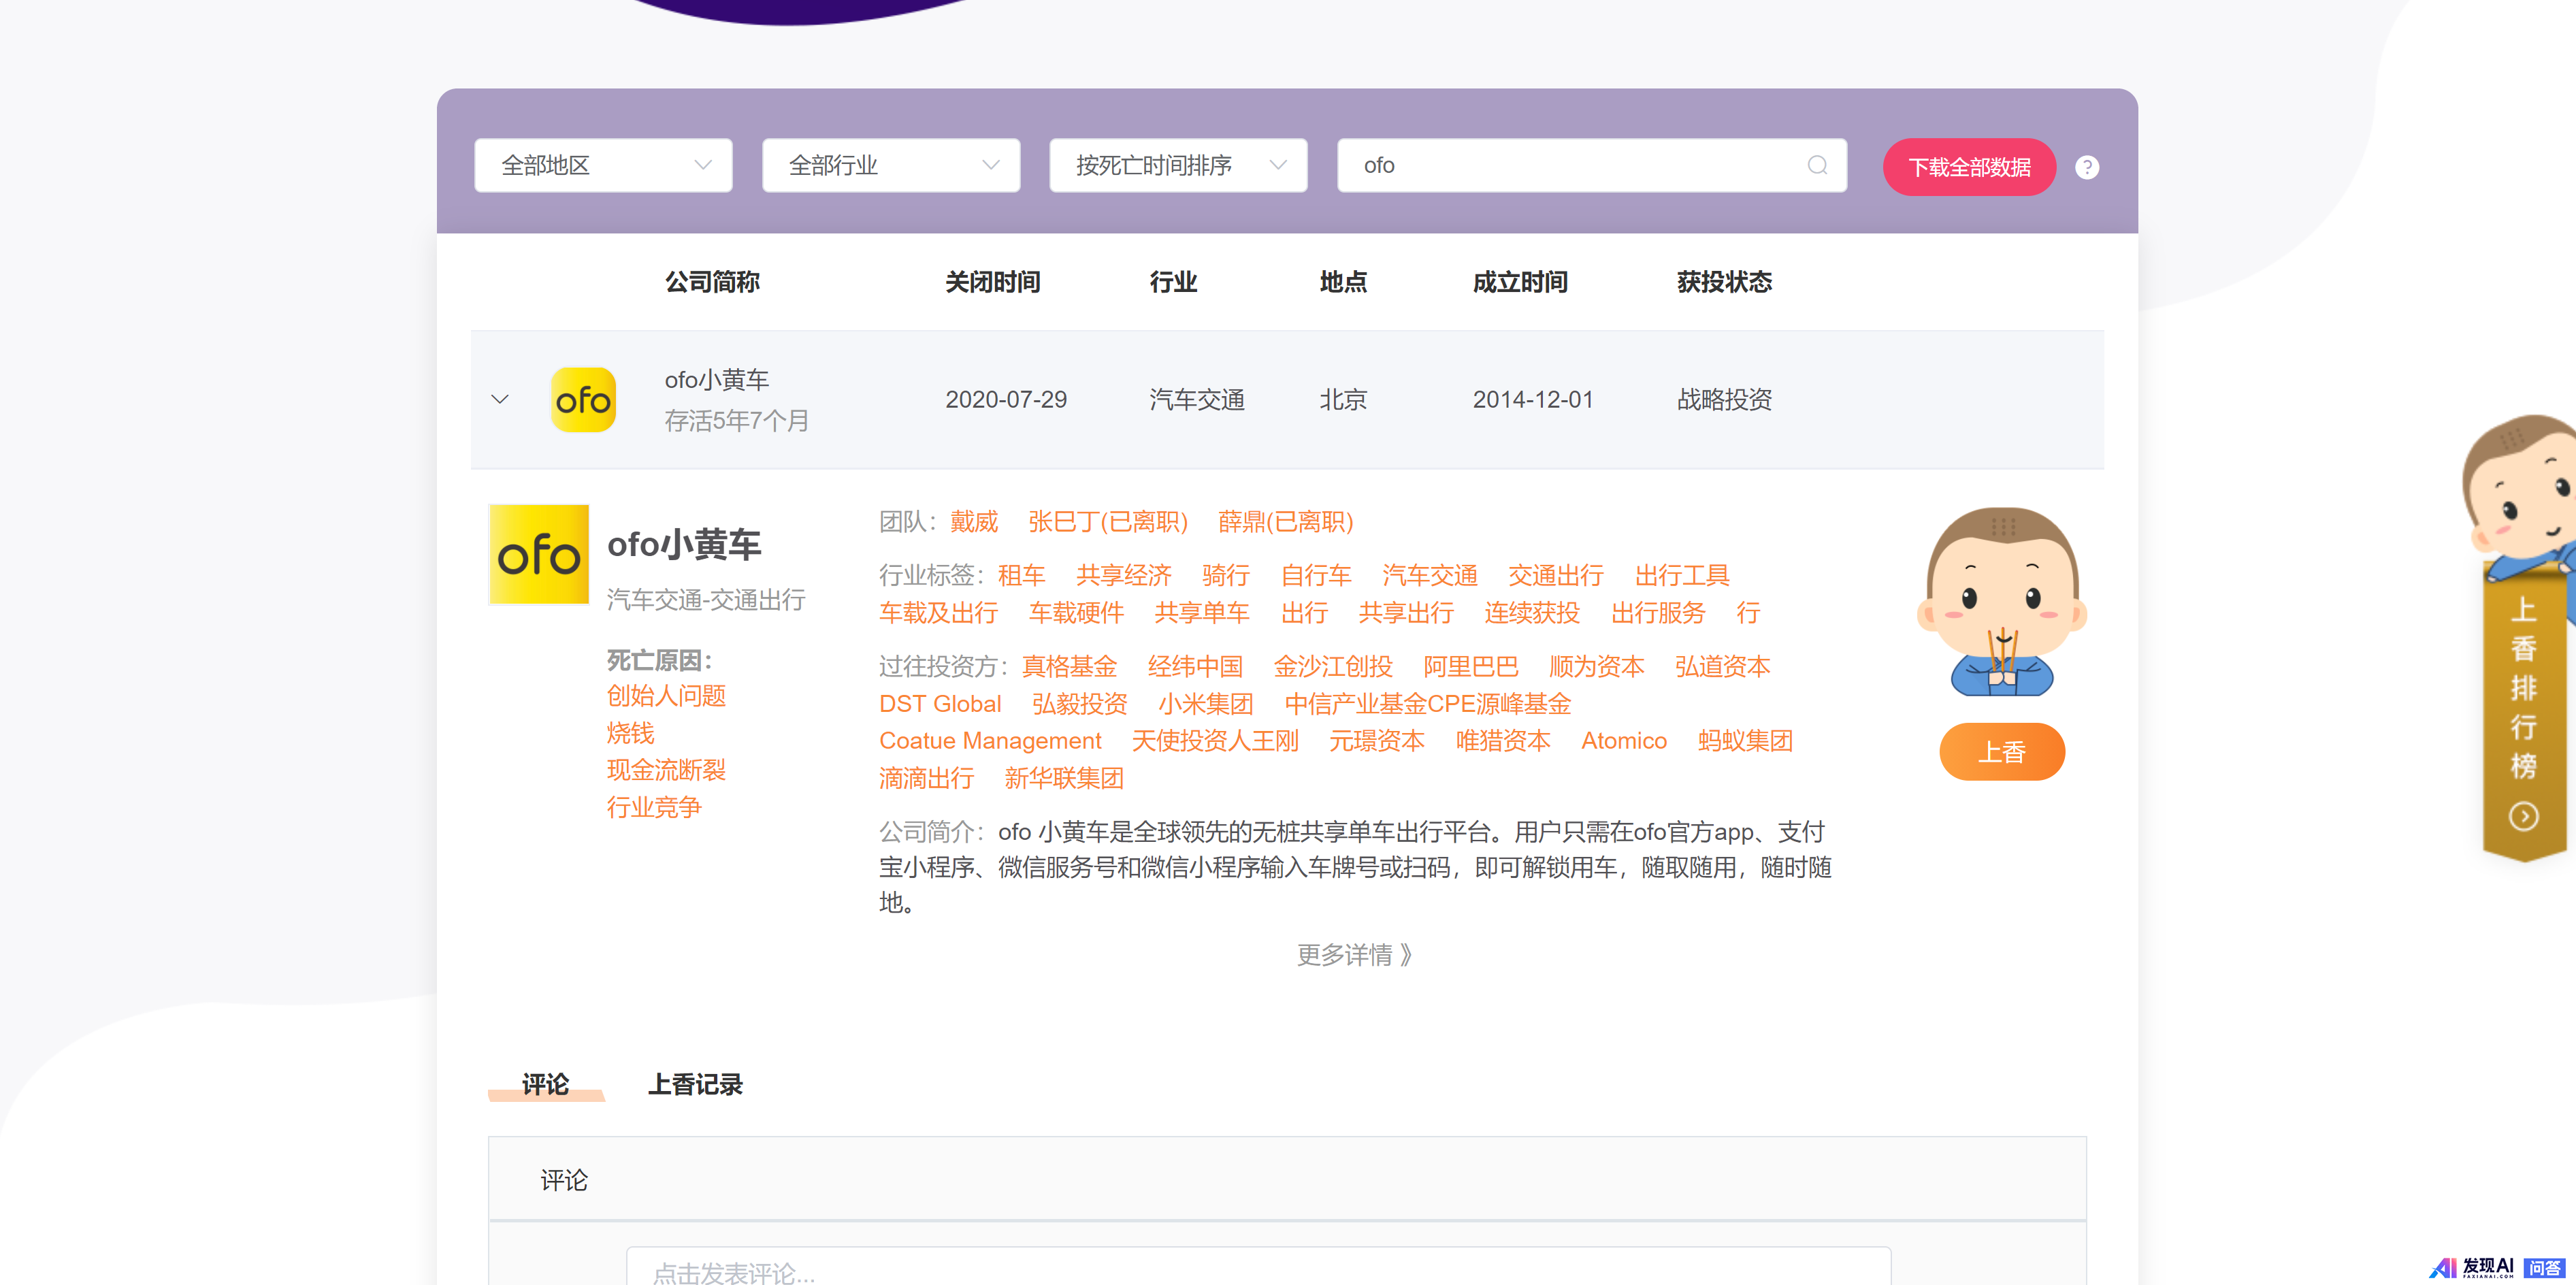Open investor 新华联集团
2576x1285 pixels.
1064,779
